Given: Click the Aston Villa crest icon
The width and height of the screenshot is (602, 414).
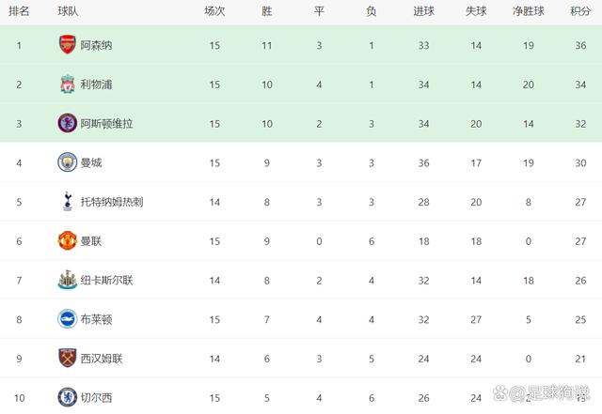Looking at the screenshot, I should tap(67, 123).
